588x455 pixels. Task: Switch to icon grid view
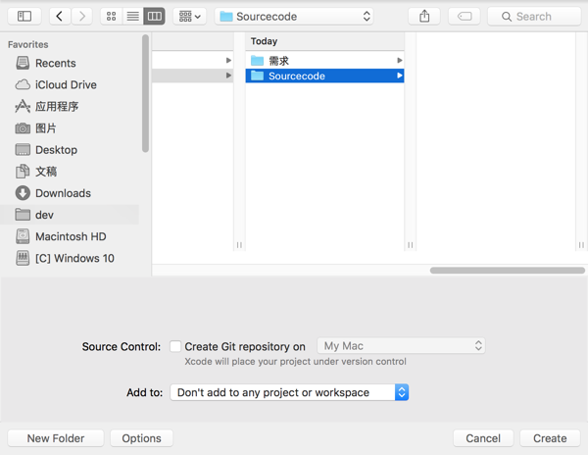click(112, 16)
